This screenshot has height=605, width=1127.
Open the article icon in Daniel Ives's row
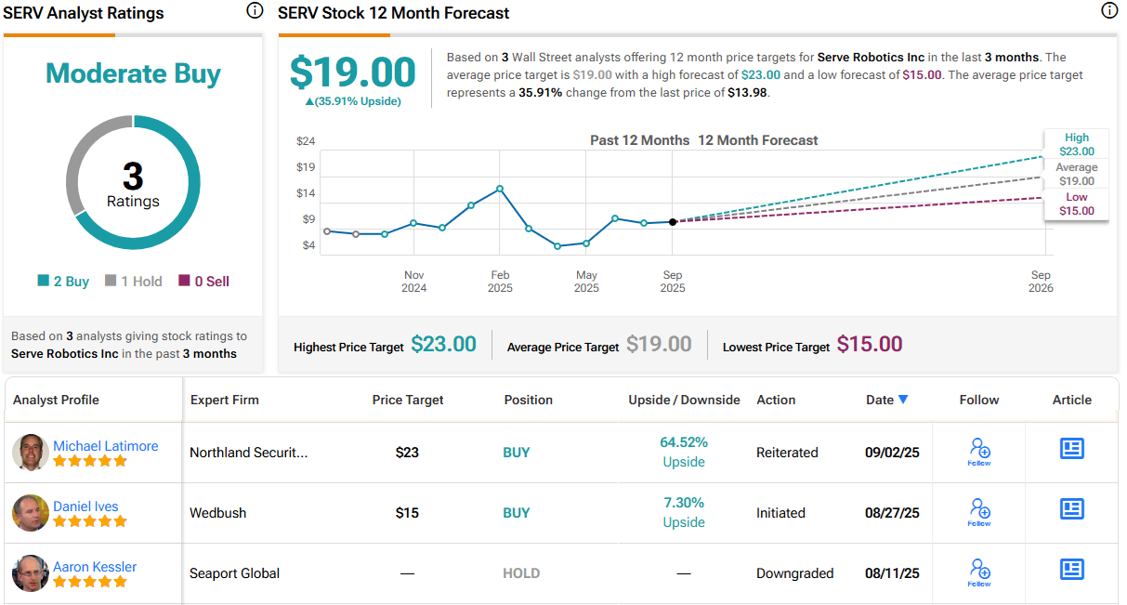pos(1072,509)
